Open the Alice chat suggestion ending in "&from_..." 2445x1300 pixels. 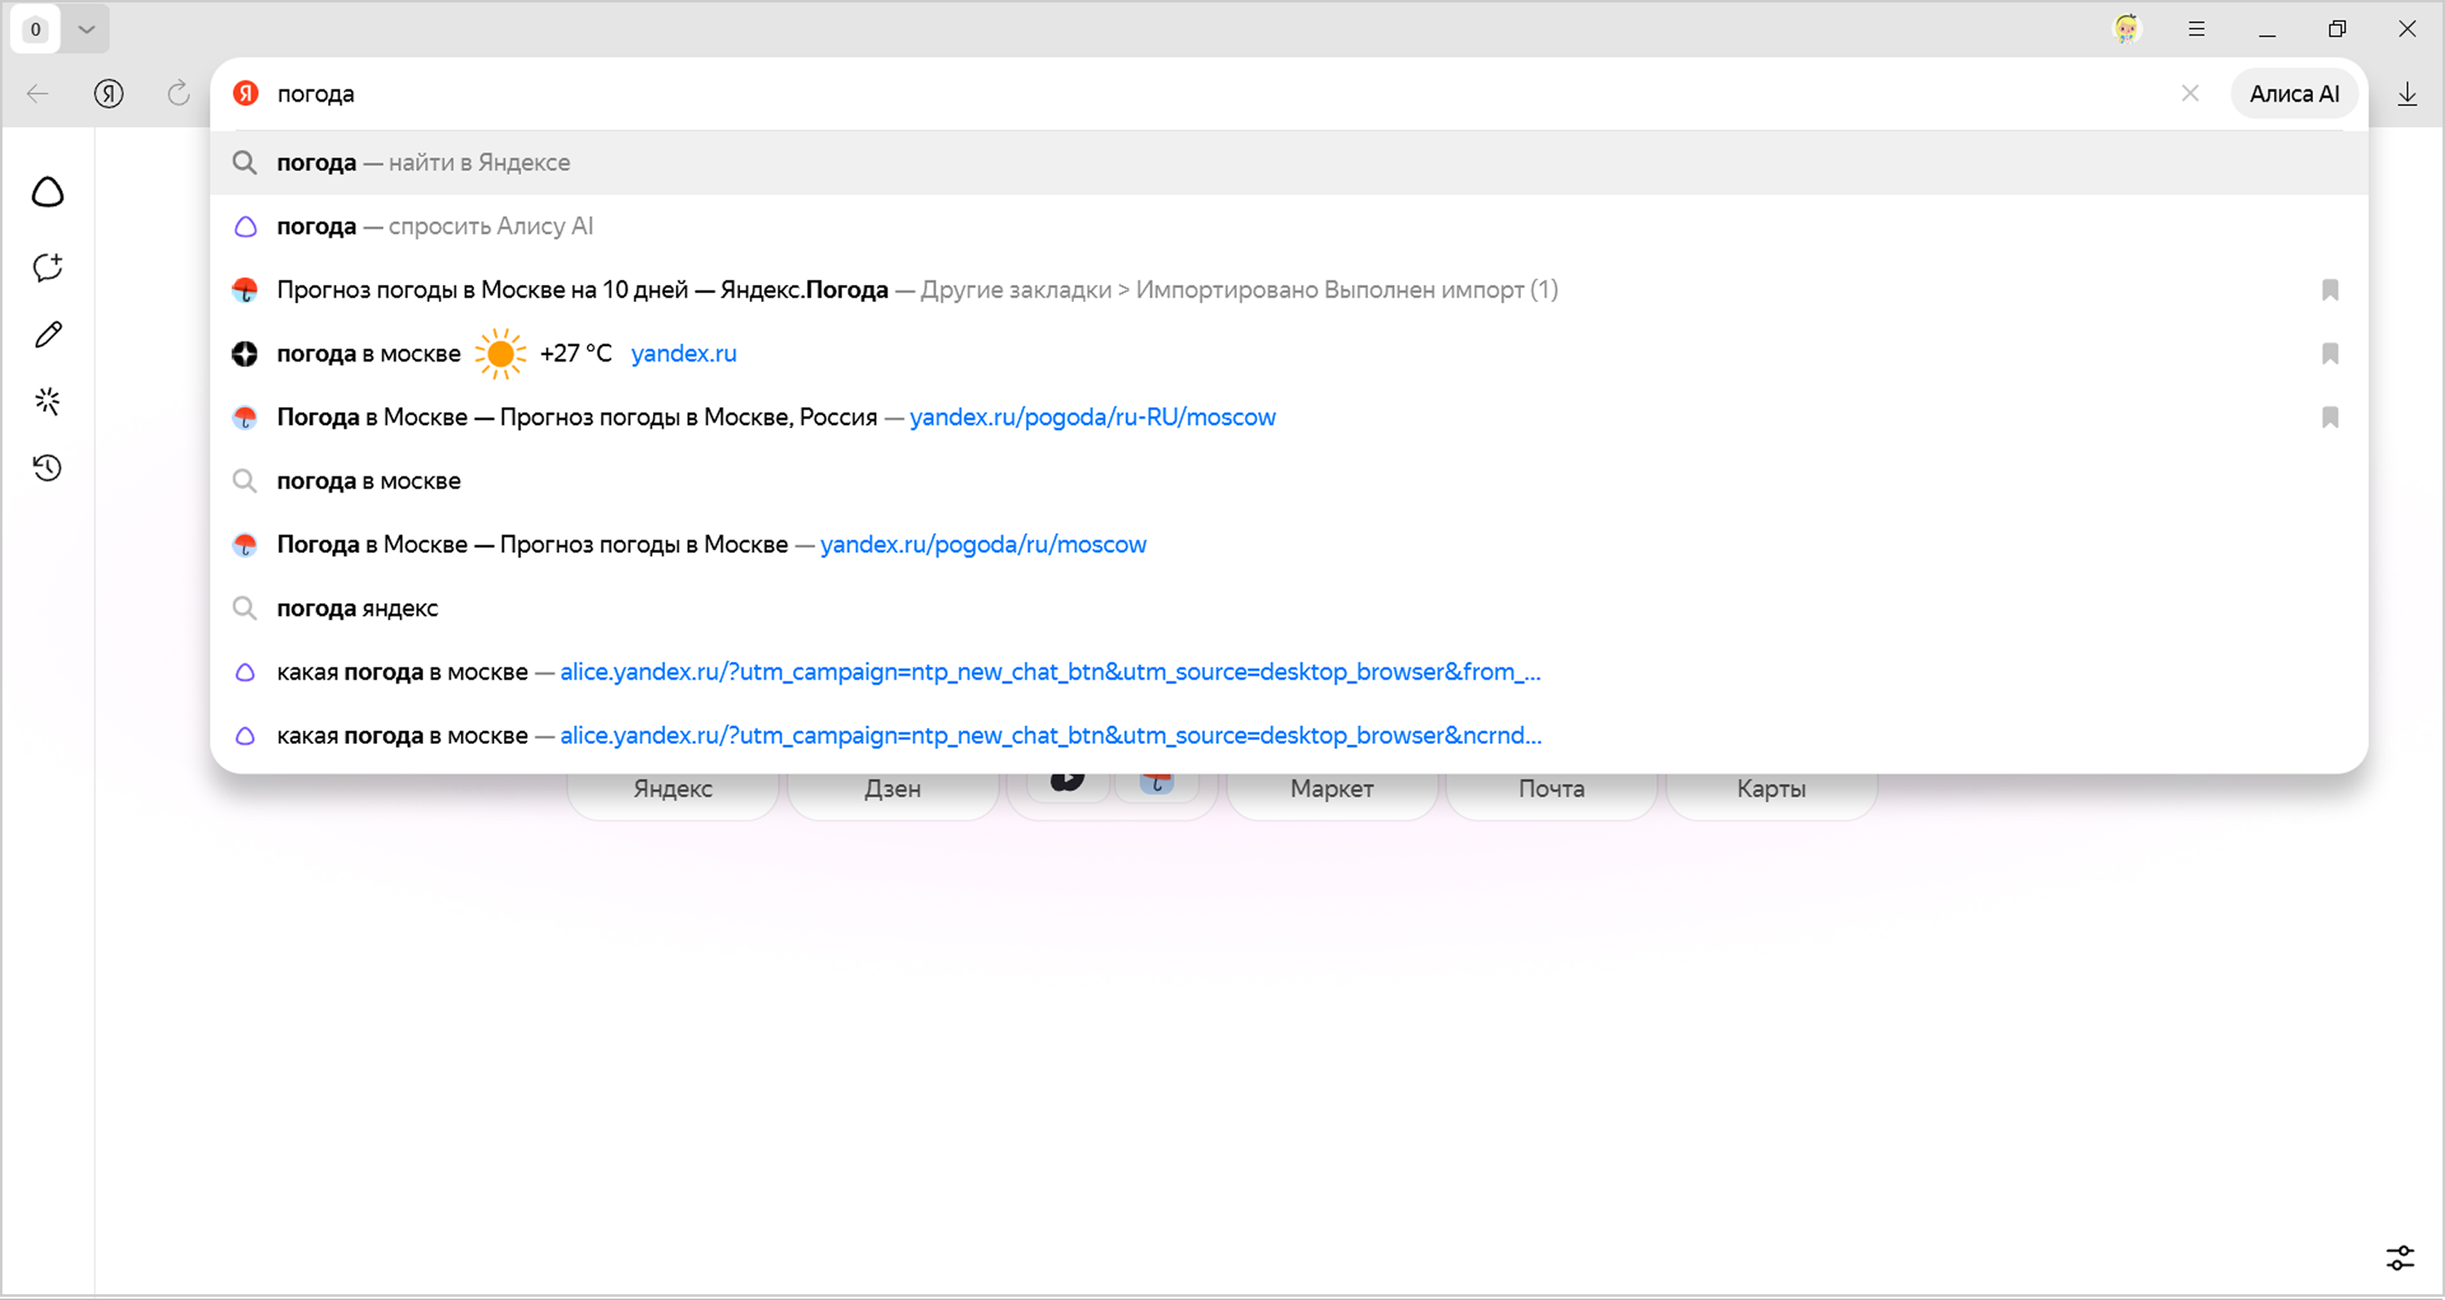1288,671
